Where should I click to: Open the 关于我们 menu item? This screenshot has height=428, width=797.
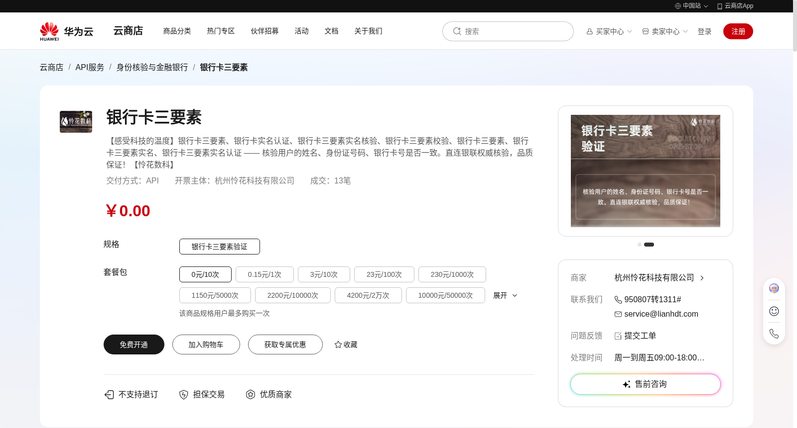click(369, 31)
